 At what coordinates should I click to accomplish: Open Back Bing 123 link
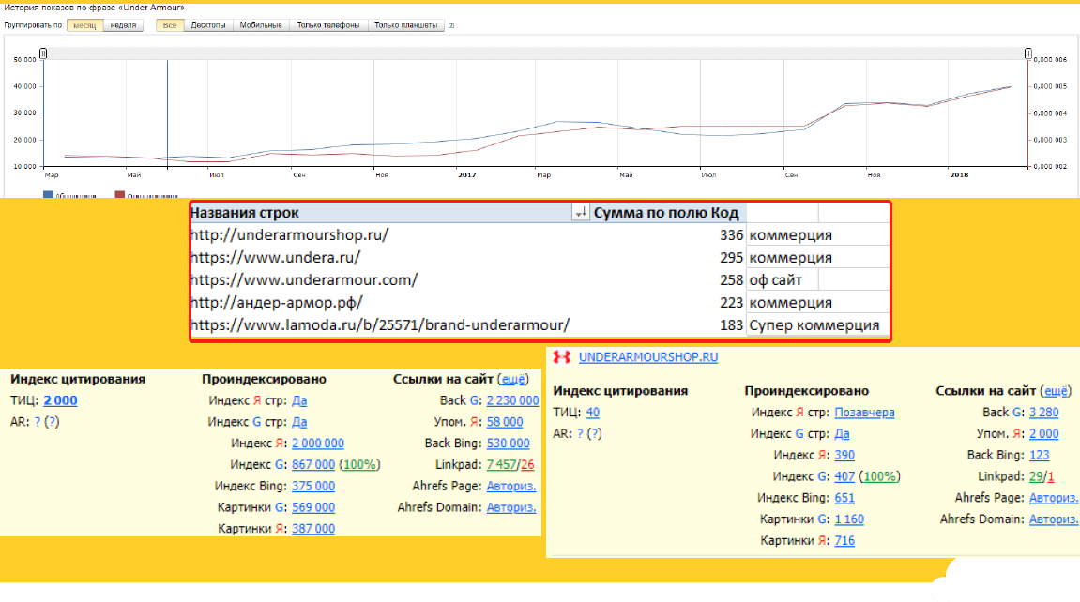[x=1040, y=455]
